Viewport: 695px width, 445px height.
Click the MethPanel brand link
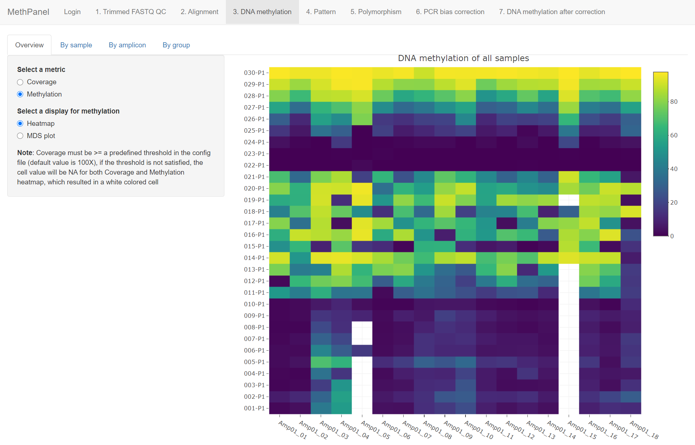28,12
